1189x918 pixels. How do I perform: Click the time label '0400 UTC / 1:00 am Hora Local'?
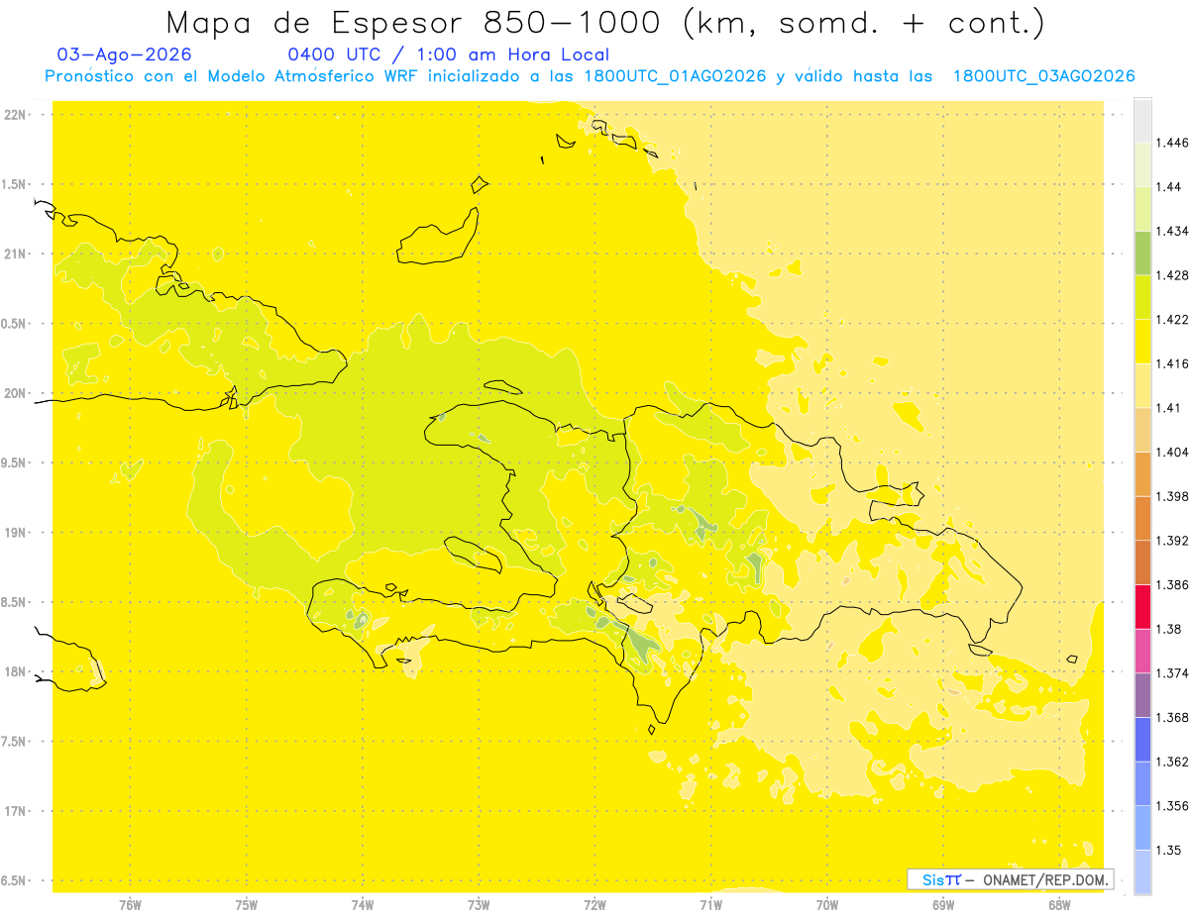click(x=448, y=54)
